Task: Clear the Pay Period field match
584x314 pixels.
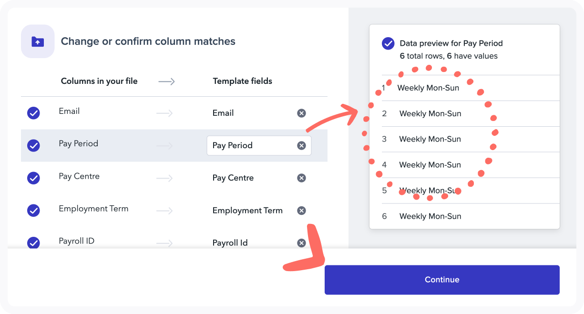Action: point(301,145)
